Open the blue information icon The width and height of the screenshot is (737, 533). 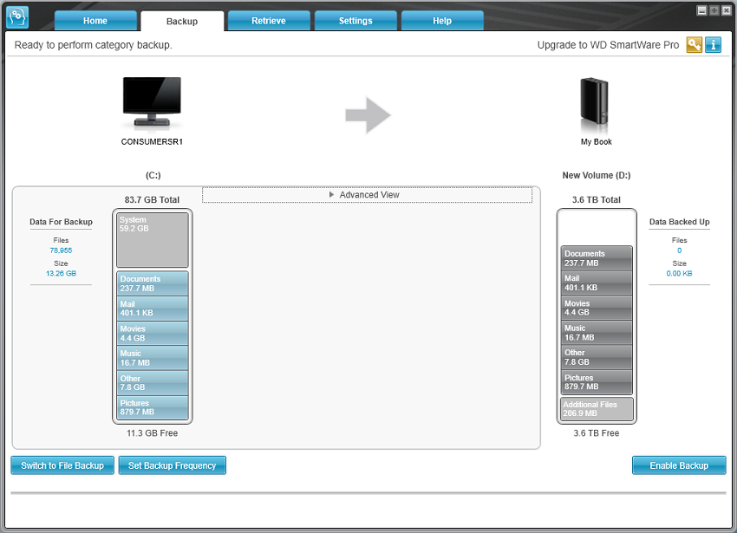713,45
